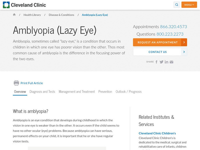Call the appointments number 866.320.4573
This screenshot has width=200, height=150.
[173, 27]
